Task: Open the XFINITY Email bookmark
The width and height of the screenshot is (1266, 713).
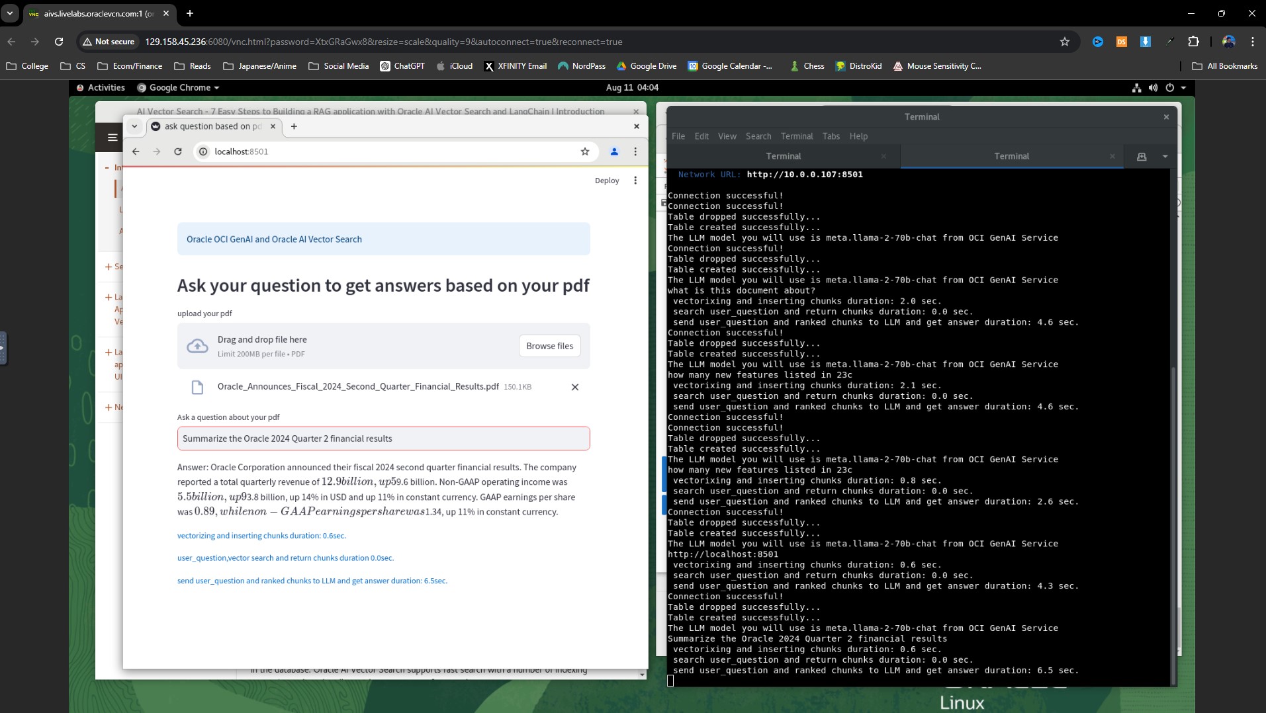Action: [515, 66]
